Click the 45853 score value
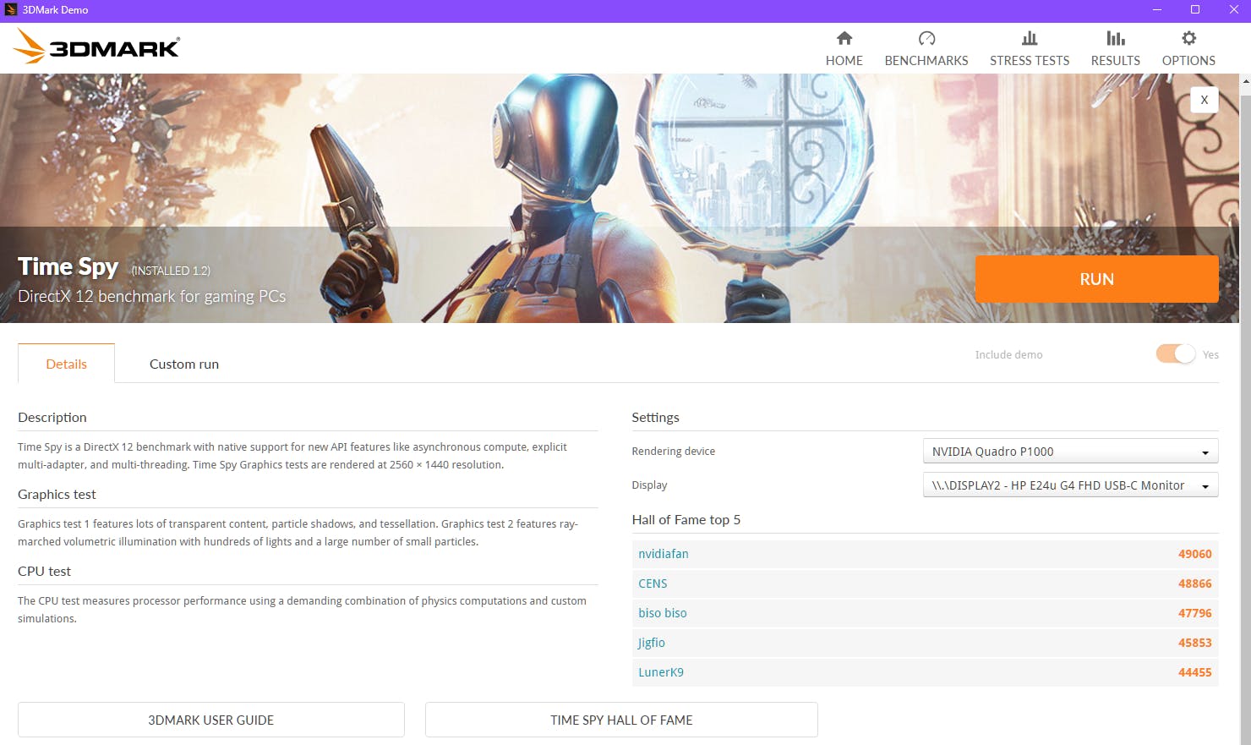The width and height of the screenshot is (1251, 745). pyautogui.click(x=1195, y=643)
